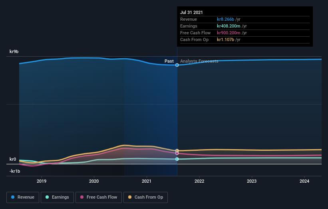Click the Cash From Op label in tooltip
The height and width of the screenshot is (209, 328).
tap(194, 39)
